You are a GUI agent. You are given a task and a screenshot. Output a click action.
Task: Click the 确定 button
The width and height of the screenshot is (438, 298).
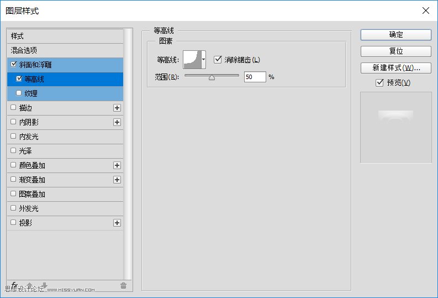click(x=395, y=34)
